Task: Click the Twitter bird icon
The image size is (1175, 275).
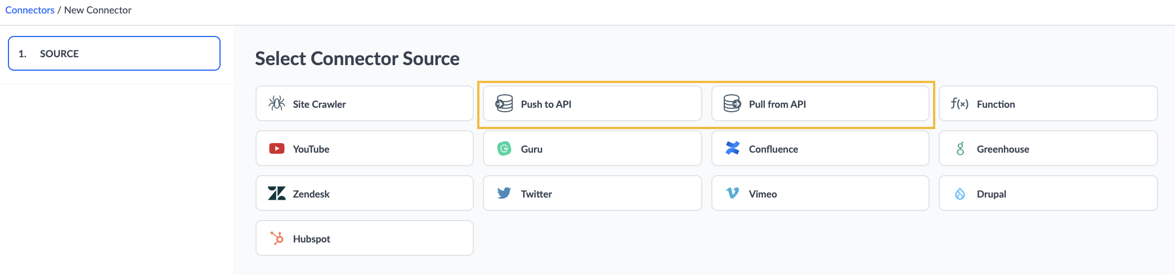Action: 504,193
